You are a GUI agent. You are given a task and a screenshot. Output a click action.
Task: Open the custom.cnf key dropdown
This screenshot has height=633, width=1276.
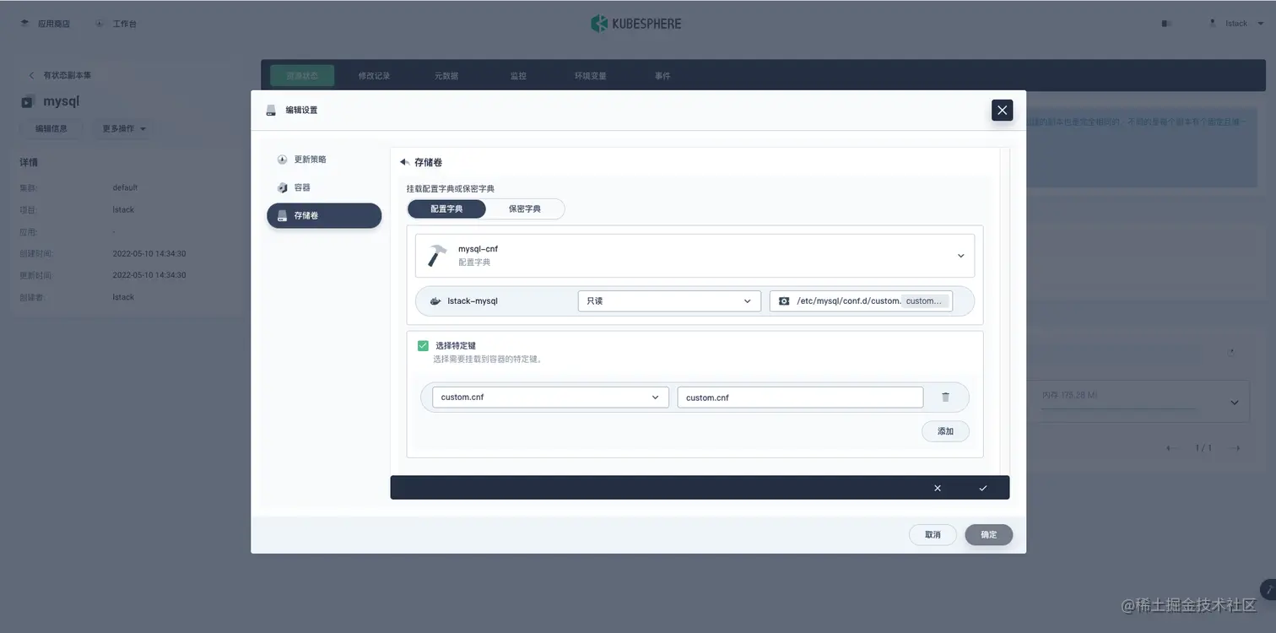click(x=550, y=398)
